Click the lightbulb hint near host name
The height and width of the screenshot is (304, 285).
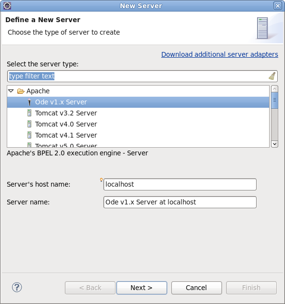coord(101,180)
